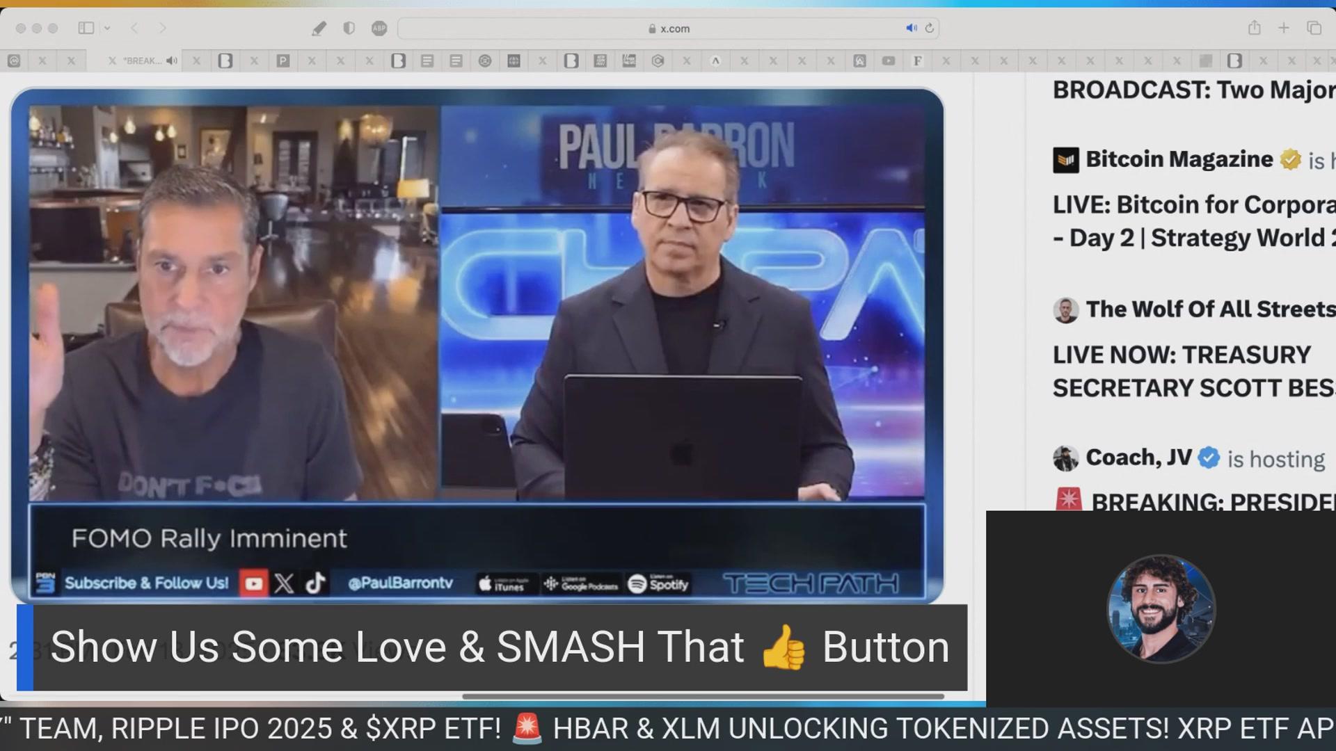Click The Wolf Of All Streets avatar
1336x751 pixels.
coord(1065,310)
